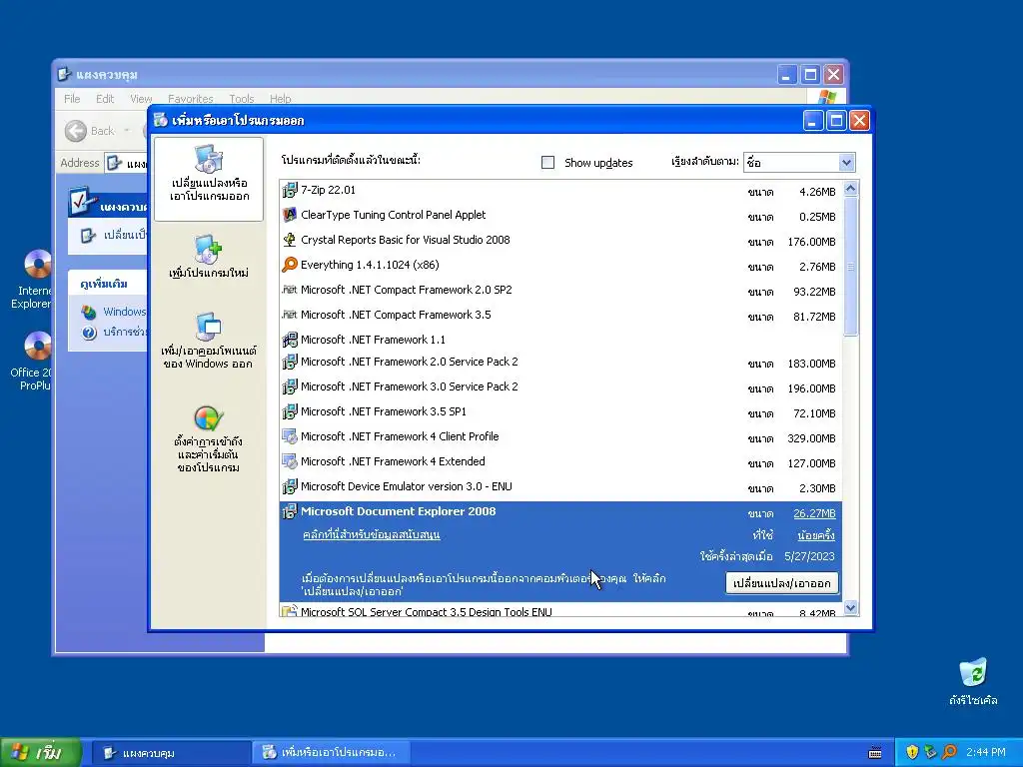Click the .NET Framework 3.0 Service Pack 2 icon
Image resolution: width=1023 pixels, height=767 pixels.
[x=290, y=386]
